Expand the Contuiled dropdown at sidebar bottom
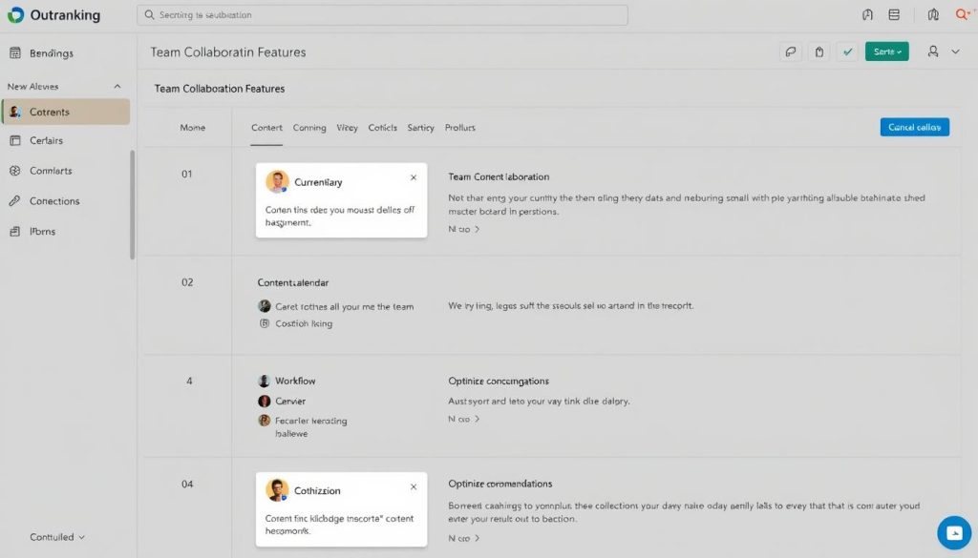The height and width of the screenshot is (558, 978). pos(57,537)
